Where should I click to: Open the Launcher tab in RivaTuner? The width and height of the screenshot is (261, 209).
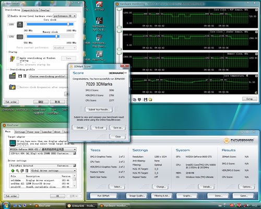[x=46, y=132]
